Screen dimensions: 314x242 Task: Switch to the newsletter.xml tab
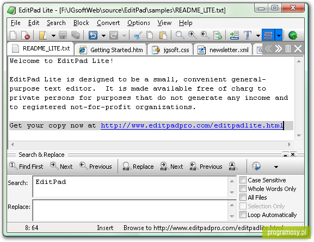(223, 50)
